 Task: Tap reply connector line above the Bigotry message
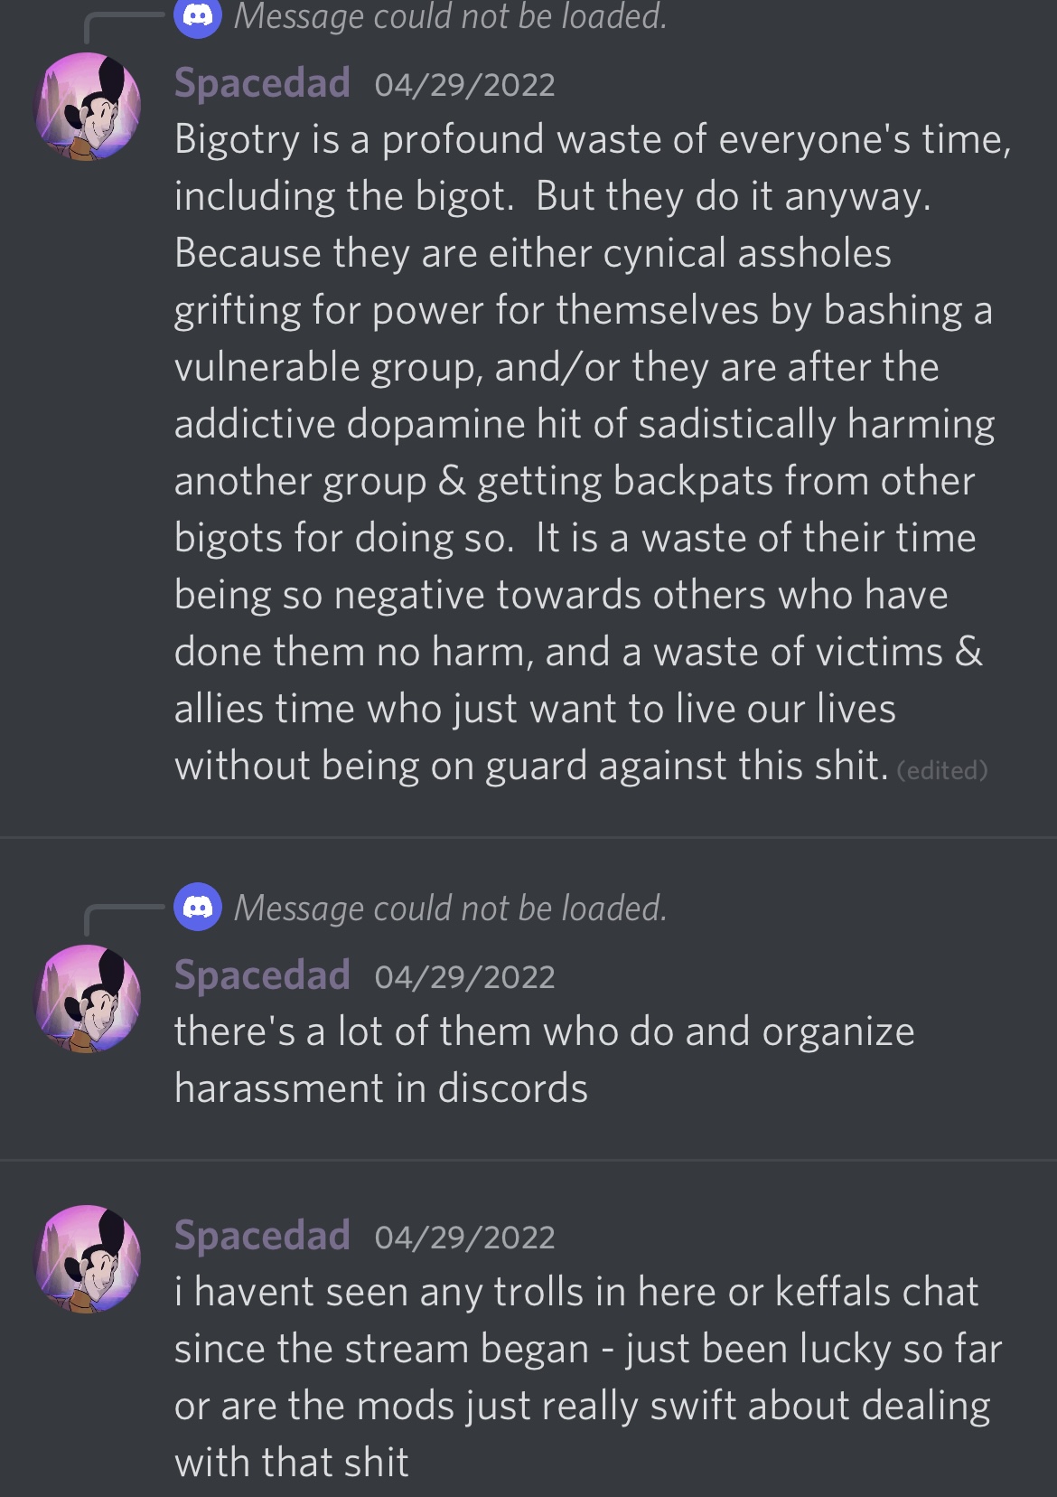click(x=125, y=27)
